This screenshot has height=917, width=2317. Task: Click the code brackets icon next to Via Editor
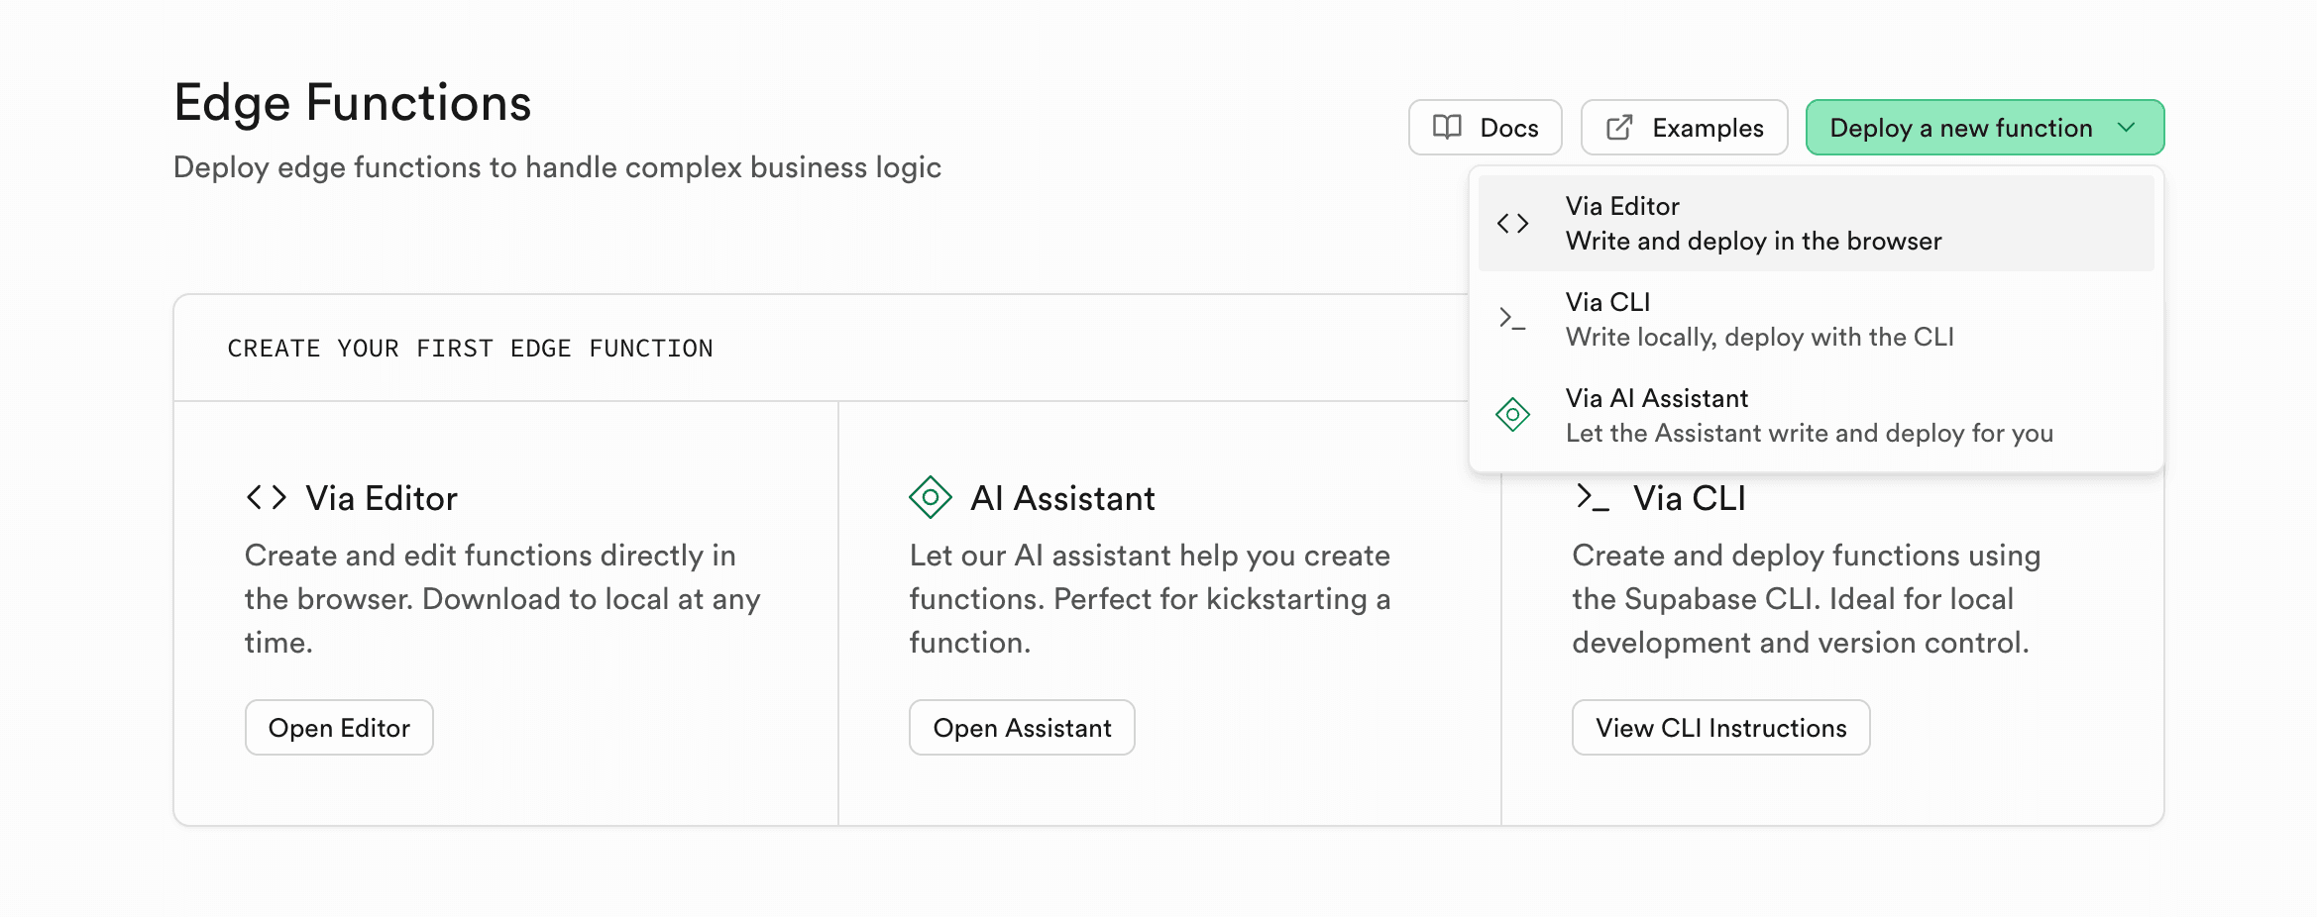pyautogui.click(x=1513, y=222)
